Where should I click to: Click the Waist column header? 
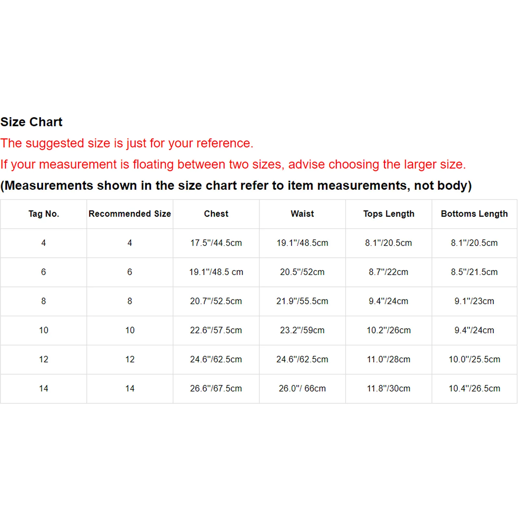[302, 214]
